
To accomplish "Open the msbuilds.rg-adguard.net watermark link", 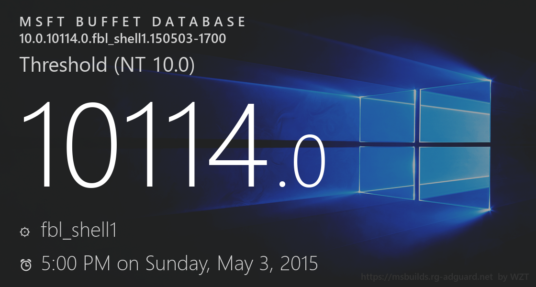I will point(427,277).
